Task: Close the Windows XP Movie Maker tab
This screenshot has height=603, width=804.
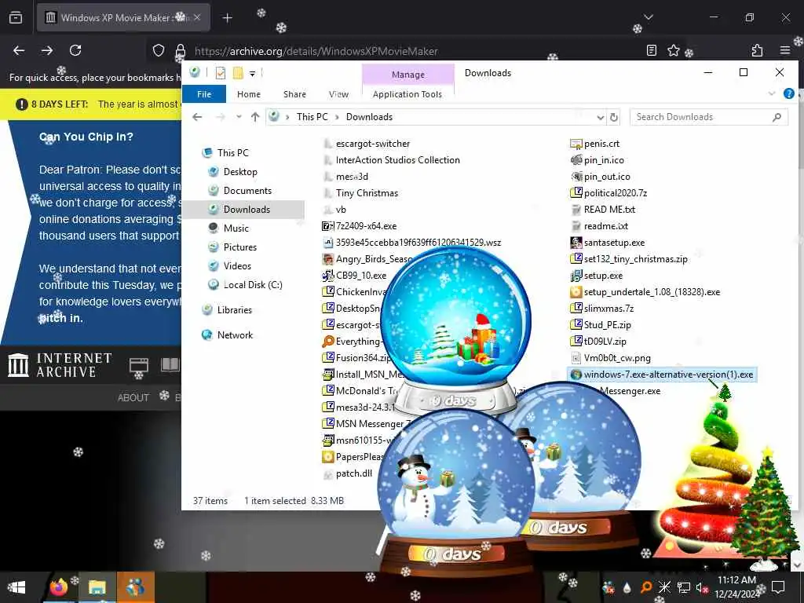Action: point(197,17)
